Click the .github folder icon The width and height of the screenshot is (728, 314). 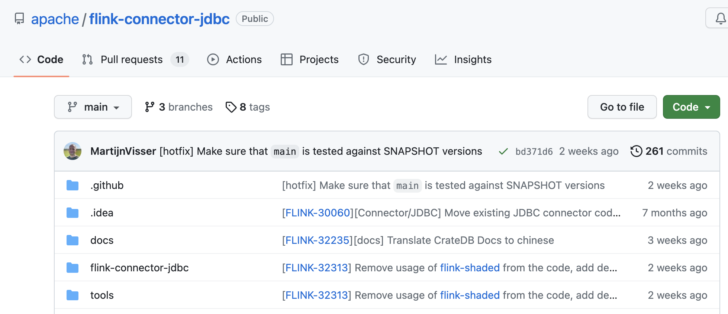tap(73, 185)
